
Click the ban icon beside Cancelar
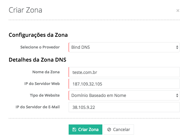(x=109, y=130)
